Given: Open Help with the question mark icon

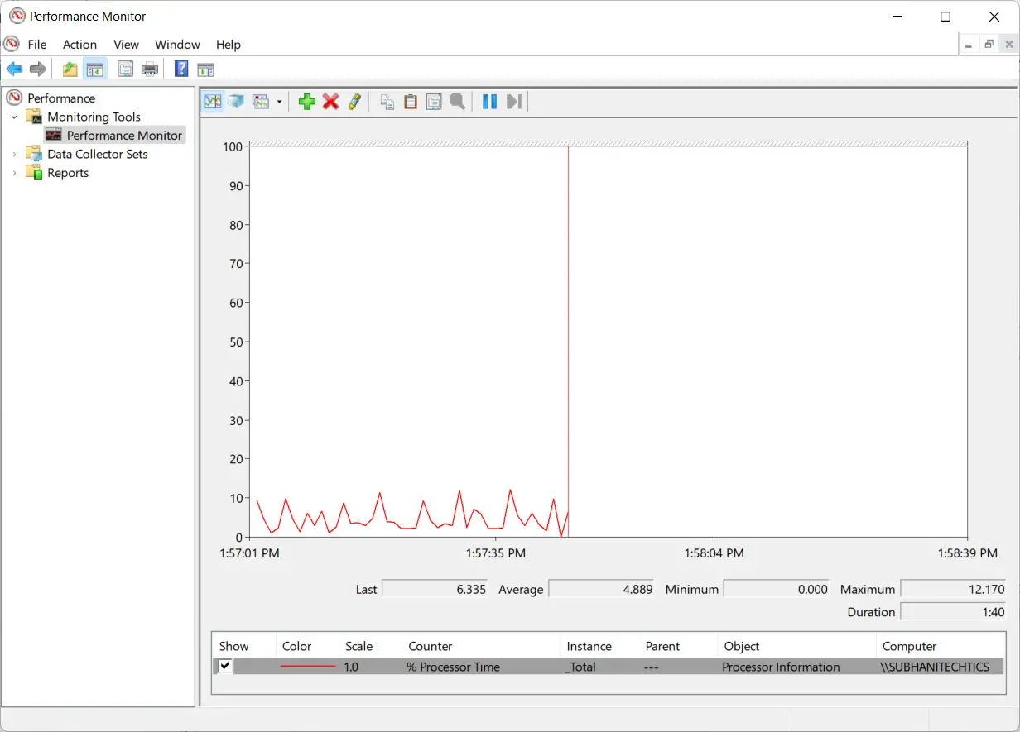Looking at the screenshot, I should [181, 69].
